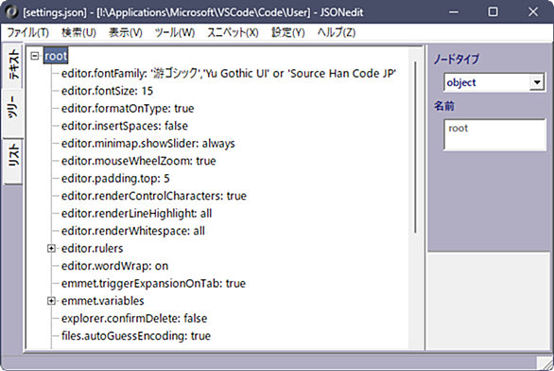This screenshot has width=554, height=371.
Task: Open the 設定(Y) menu
Action: (288, 32)
